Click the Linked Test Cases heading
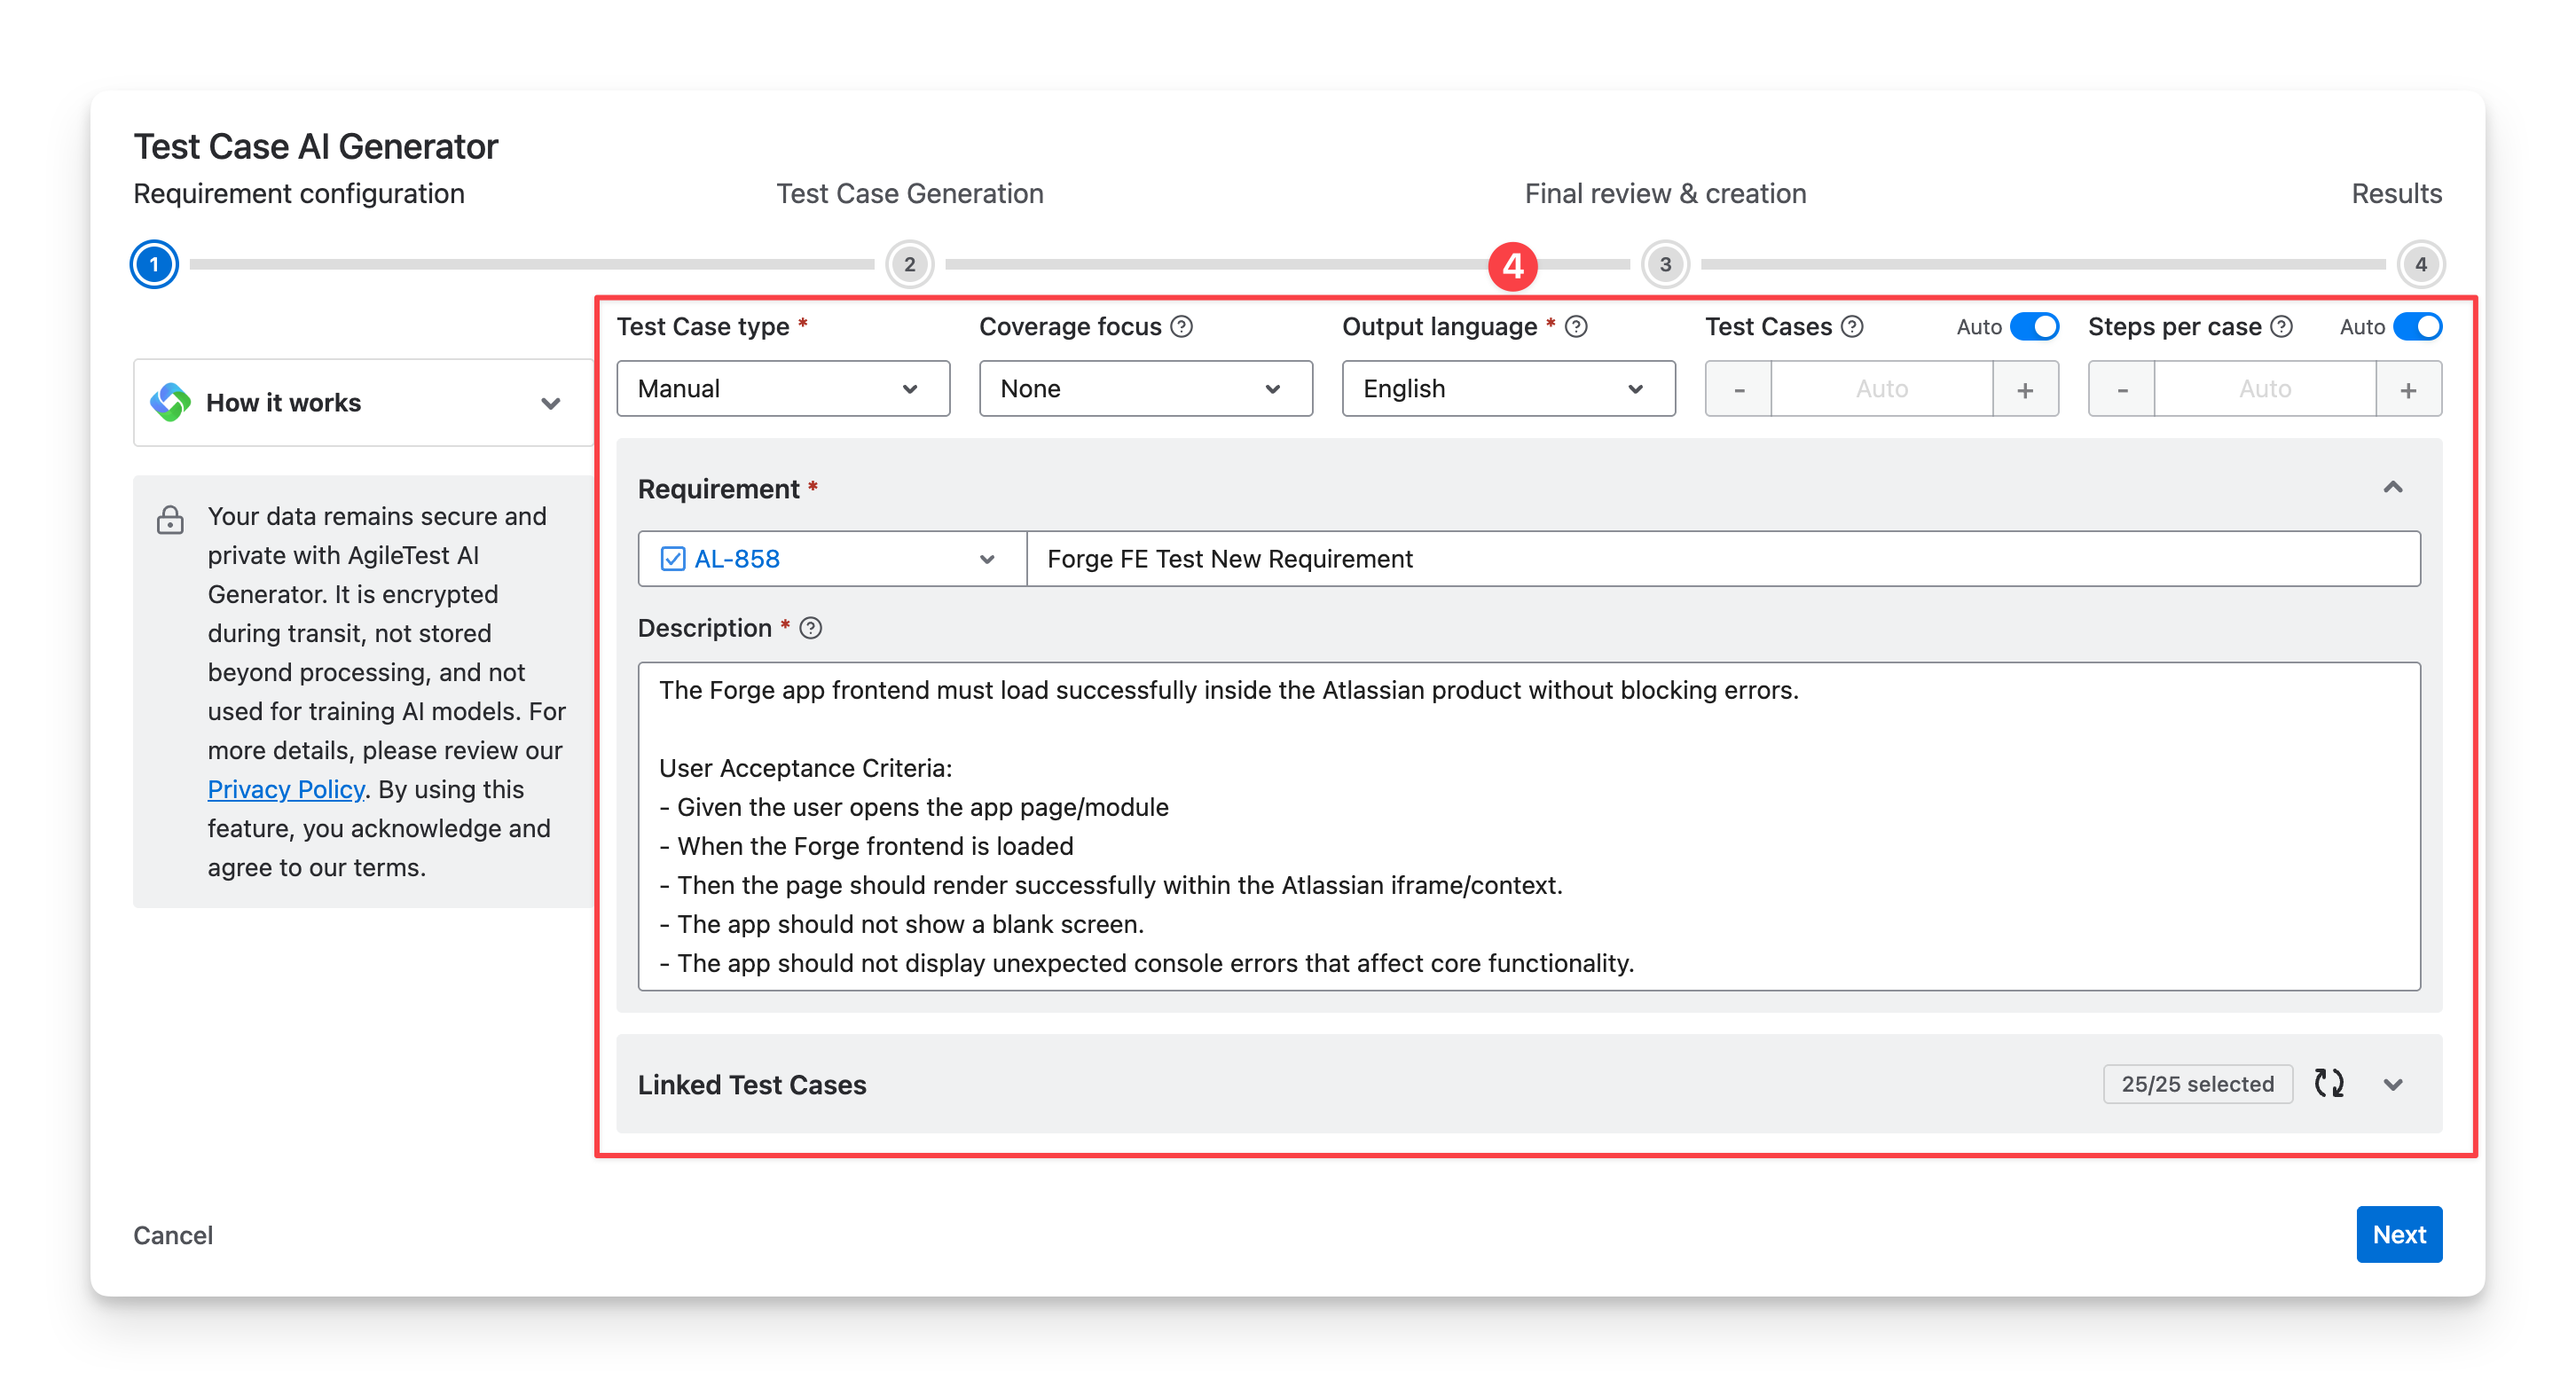 coord(752,1084)
